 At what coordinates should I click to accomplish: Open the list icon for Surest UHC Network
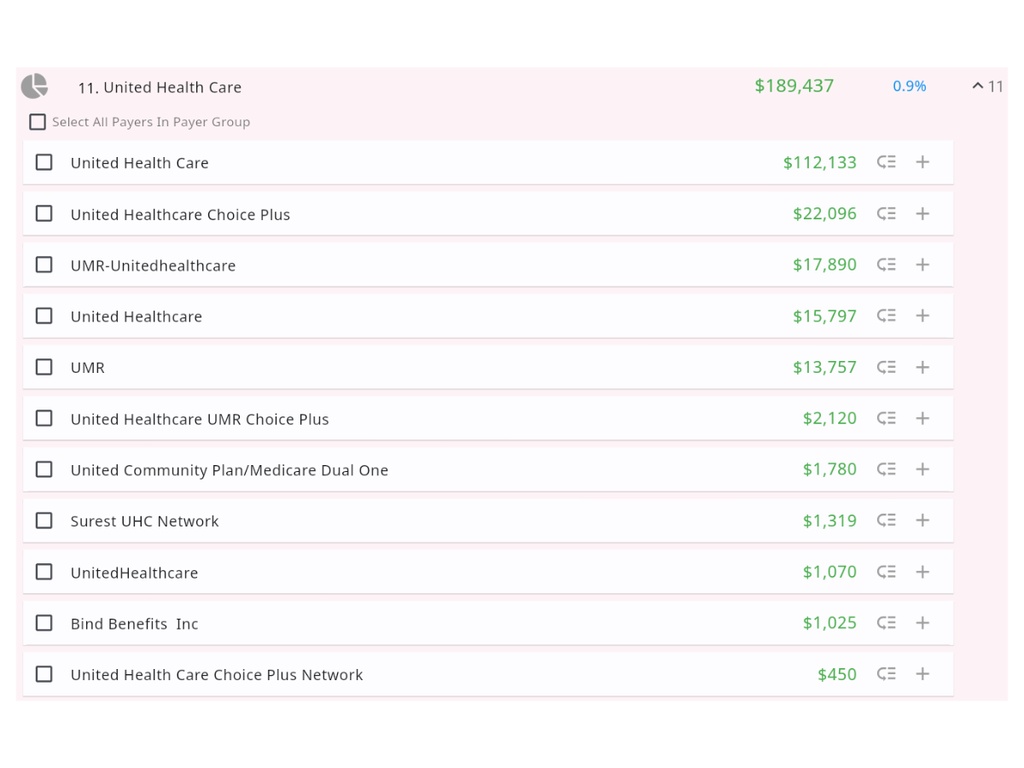[887, 521]
